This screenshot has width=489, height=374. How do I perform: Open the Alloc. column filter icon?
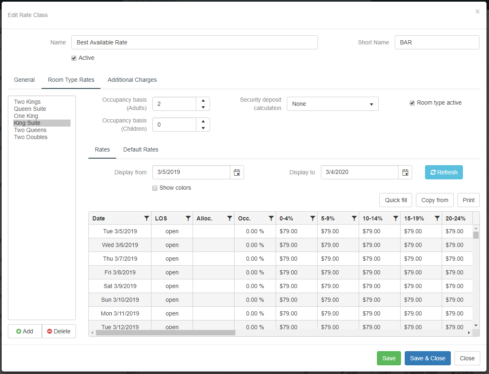(x=230, y=218)
